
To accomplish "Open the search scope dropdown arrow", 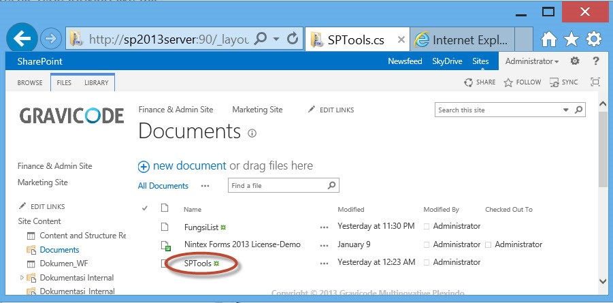I will tap(566, 110).
